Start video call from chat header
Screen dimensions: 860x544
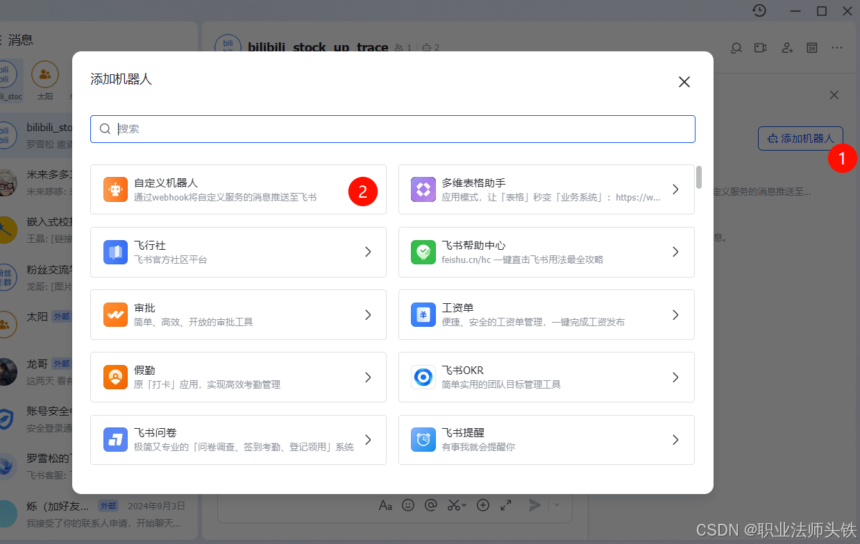click(761, 48)
